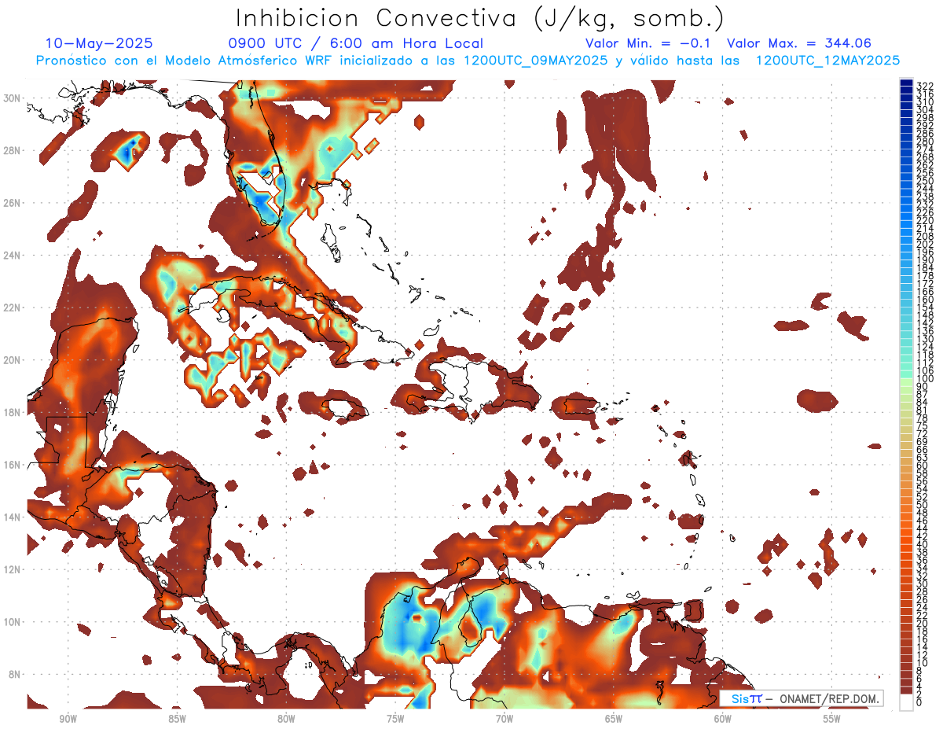This screenshot has width=943, height=729.
Task: Click the time "0900 UTC / 6:00 am Hora Local"
Action: (x=355, y=43)
